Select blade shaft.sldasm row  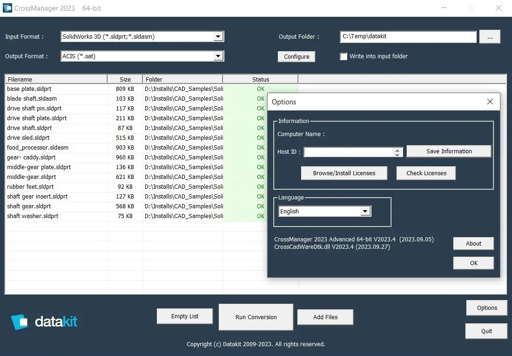click(136, 99)
